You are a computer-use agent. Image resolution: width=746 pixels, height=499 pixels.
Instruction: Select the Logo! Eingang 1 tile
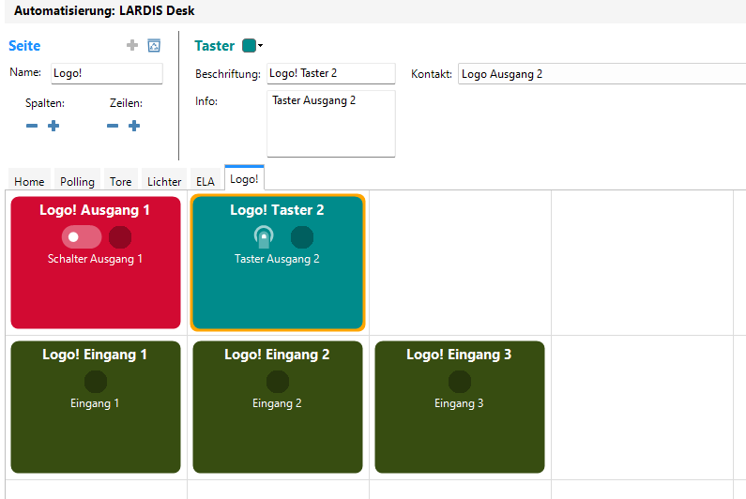pyautogui.click(x=96, y=407)
